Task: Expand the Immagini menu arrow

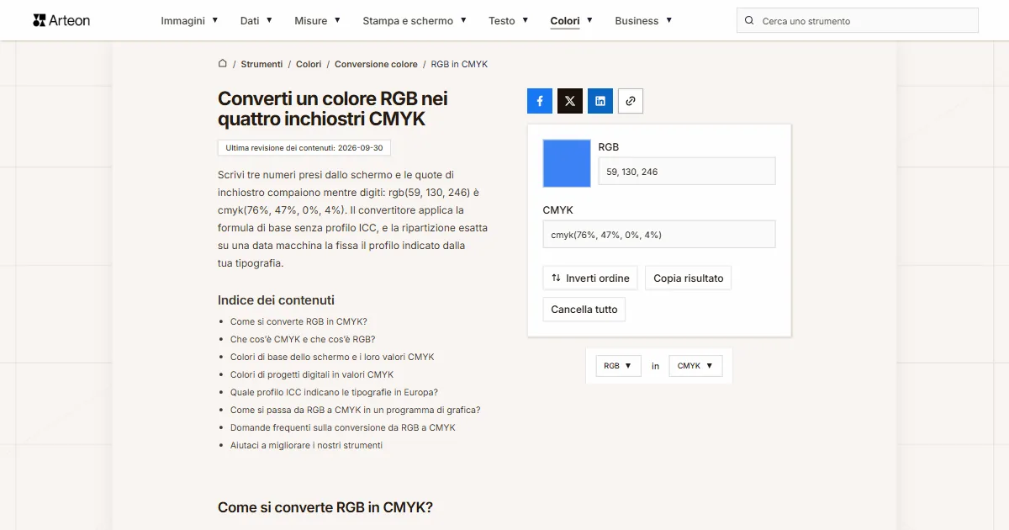Action: 215,20
